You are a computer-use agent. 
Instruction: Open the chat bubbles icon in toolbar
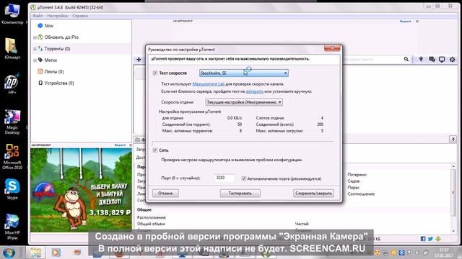pos(432,59)
